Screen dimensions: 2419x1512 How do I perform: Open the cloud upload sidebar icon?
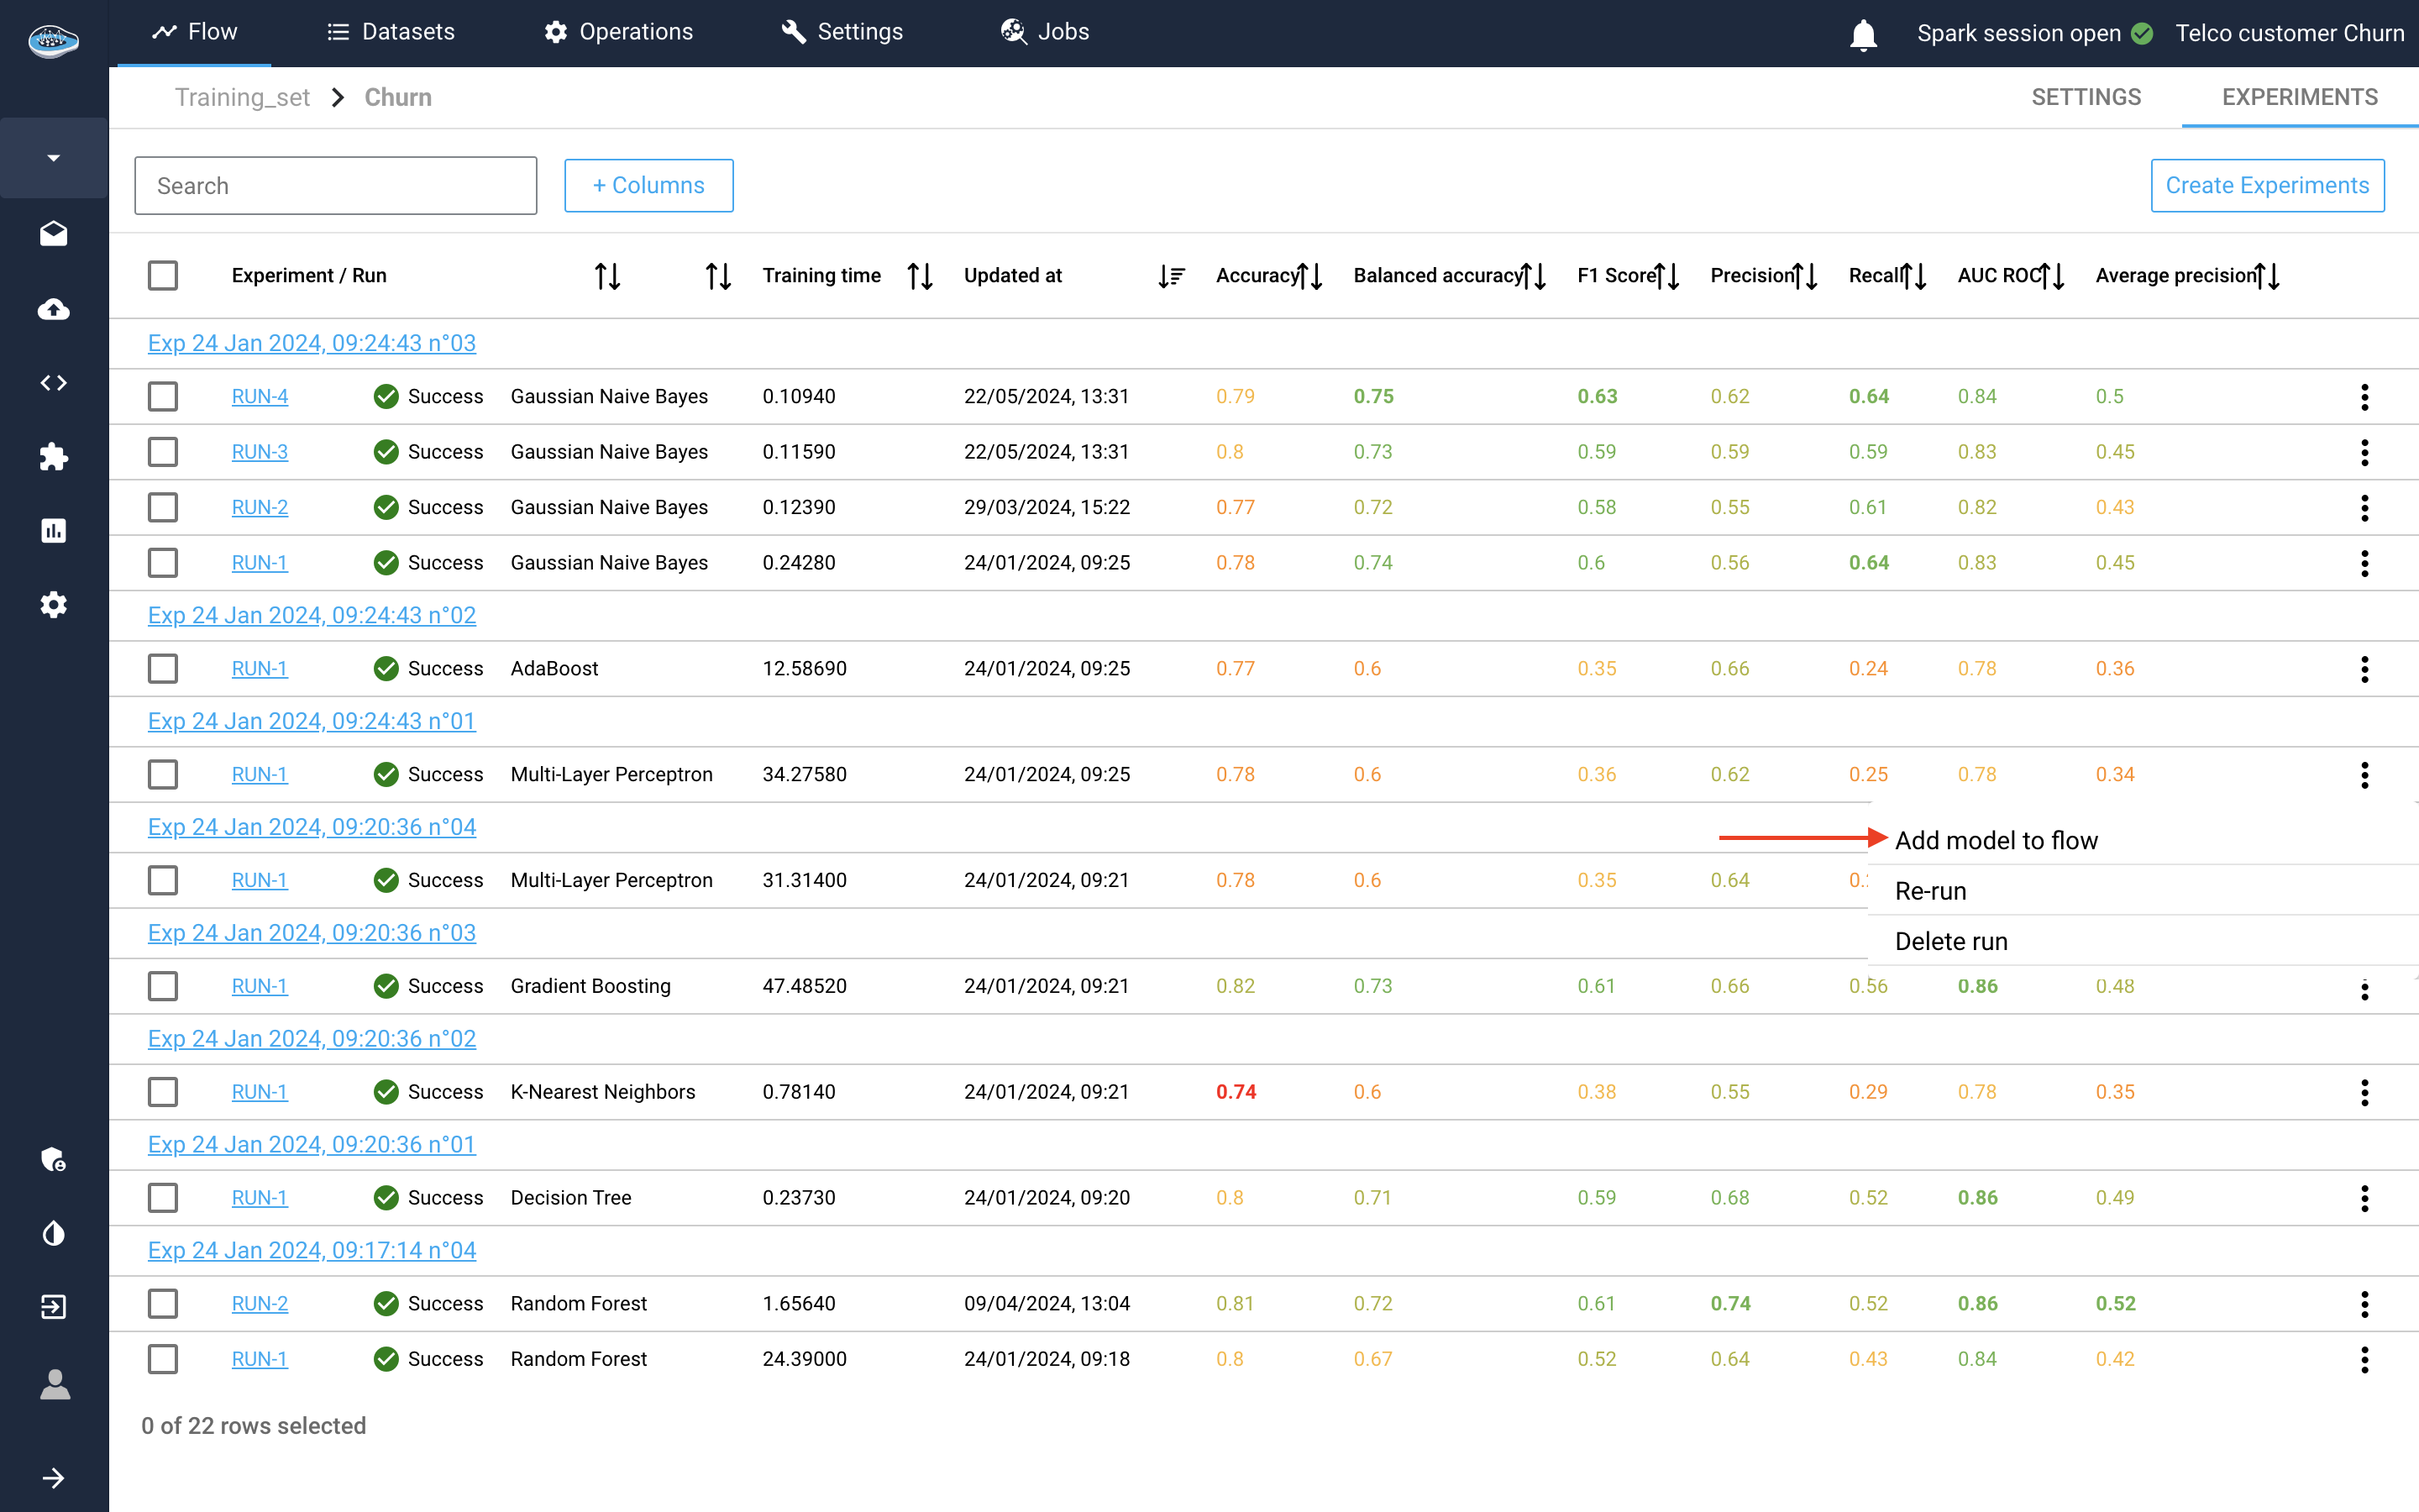[x=54, y=309]
